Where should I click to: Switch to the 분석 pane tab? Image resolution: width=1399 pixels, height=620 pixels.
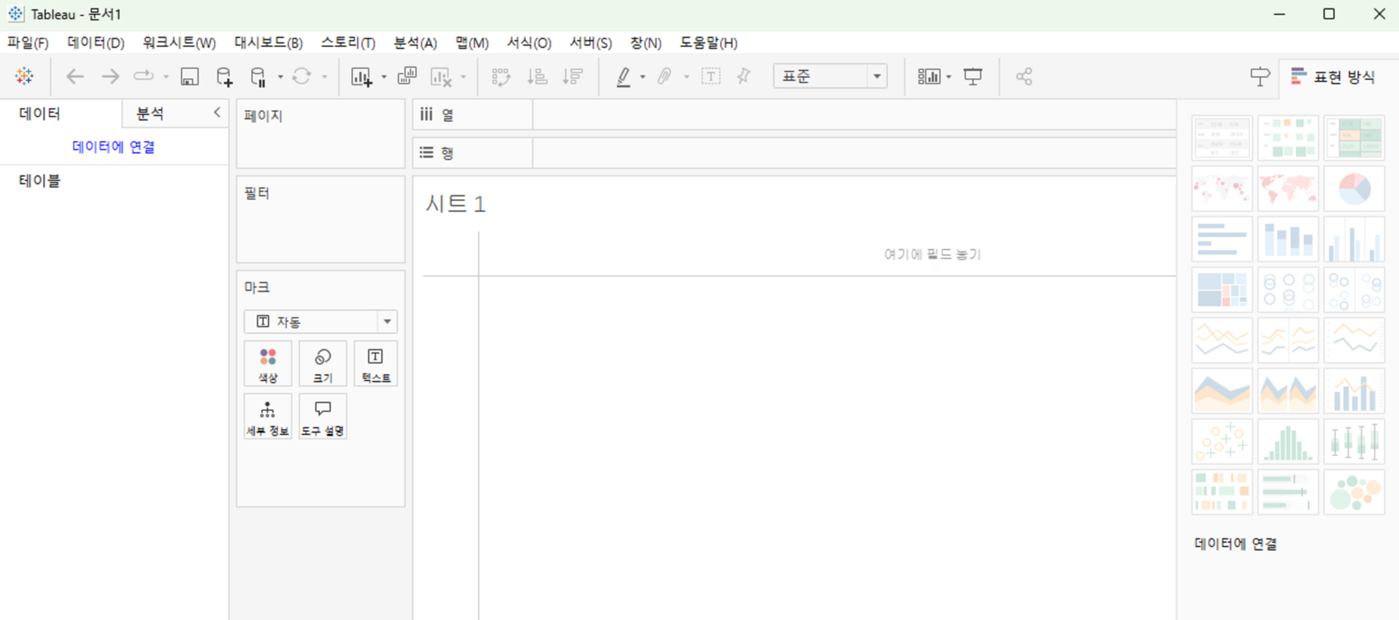[x=150, y=113]
